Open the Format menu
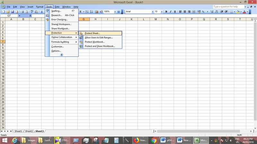The width and height of the screenshot is (257, 144). 40,7
